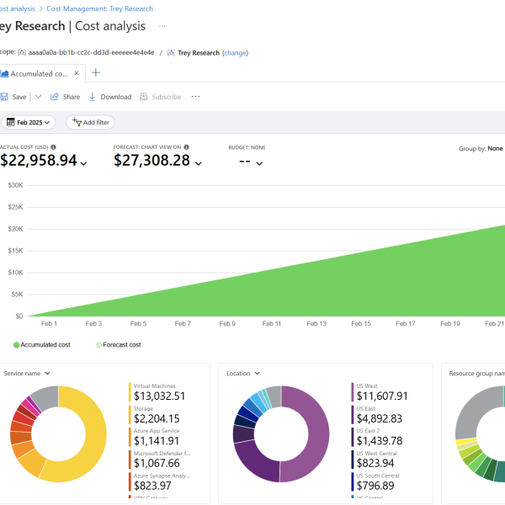This screenshot has height=505, width=505.
Task: Open the toolbar more options ellipsis
Action: coord(195,96)
